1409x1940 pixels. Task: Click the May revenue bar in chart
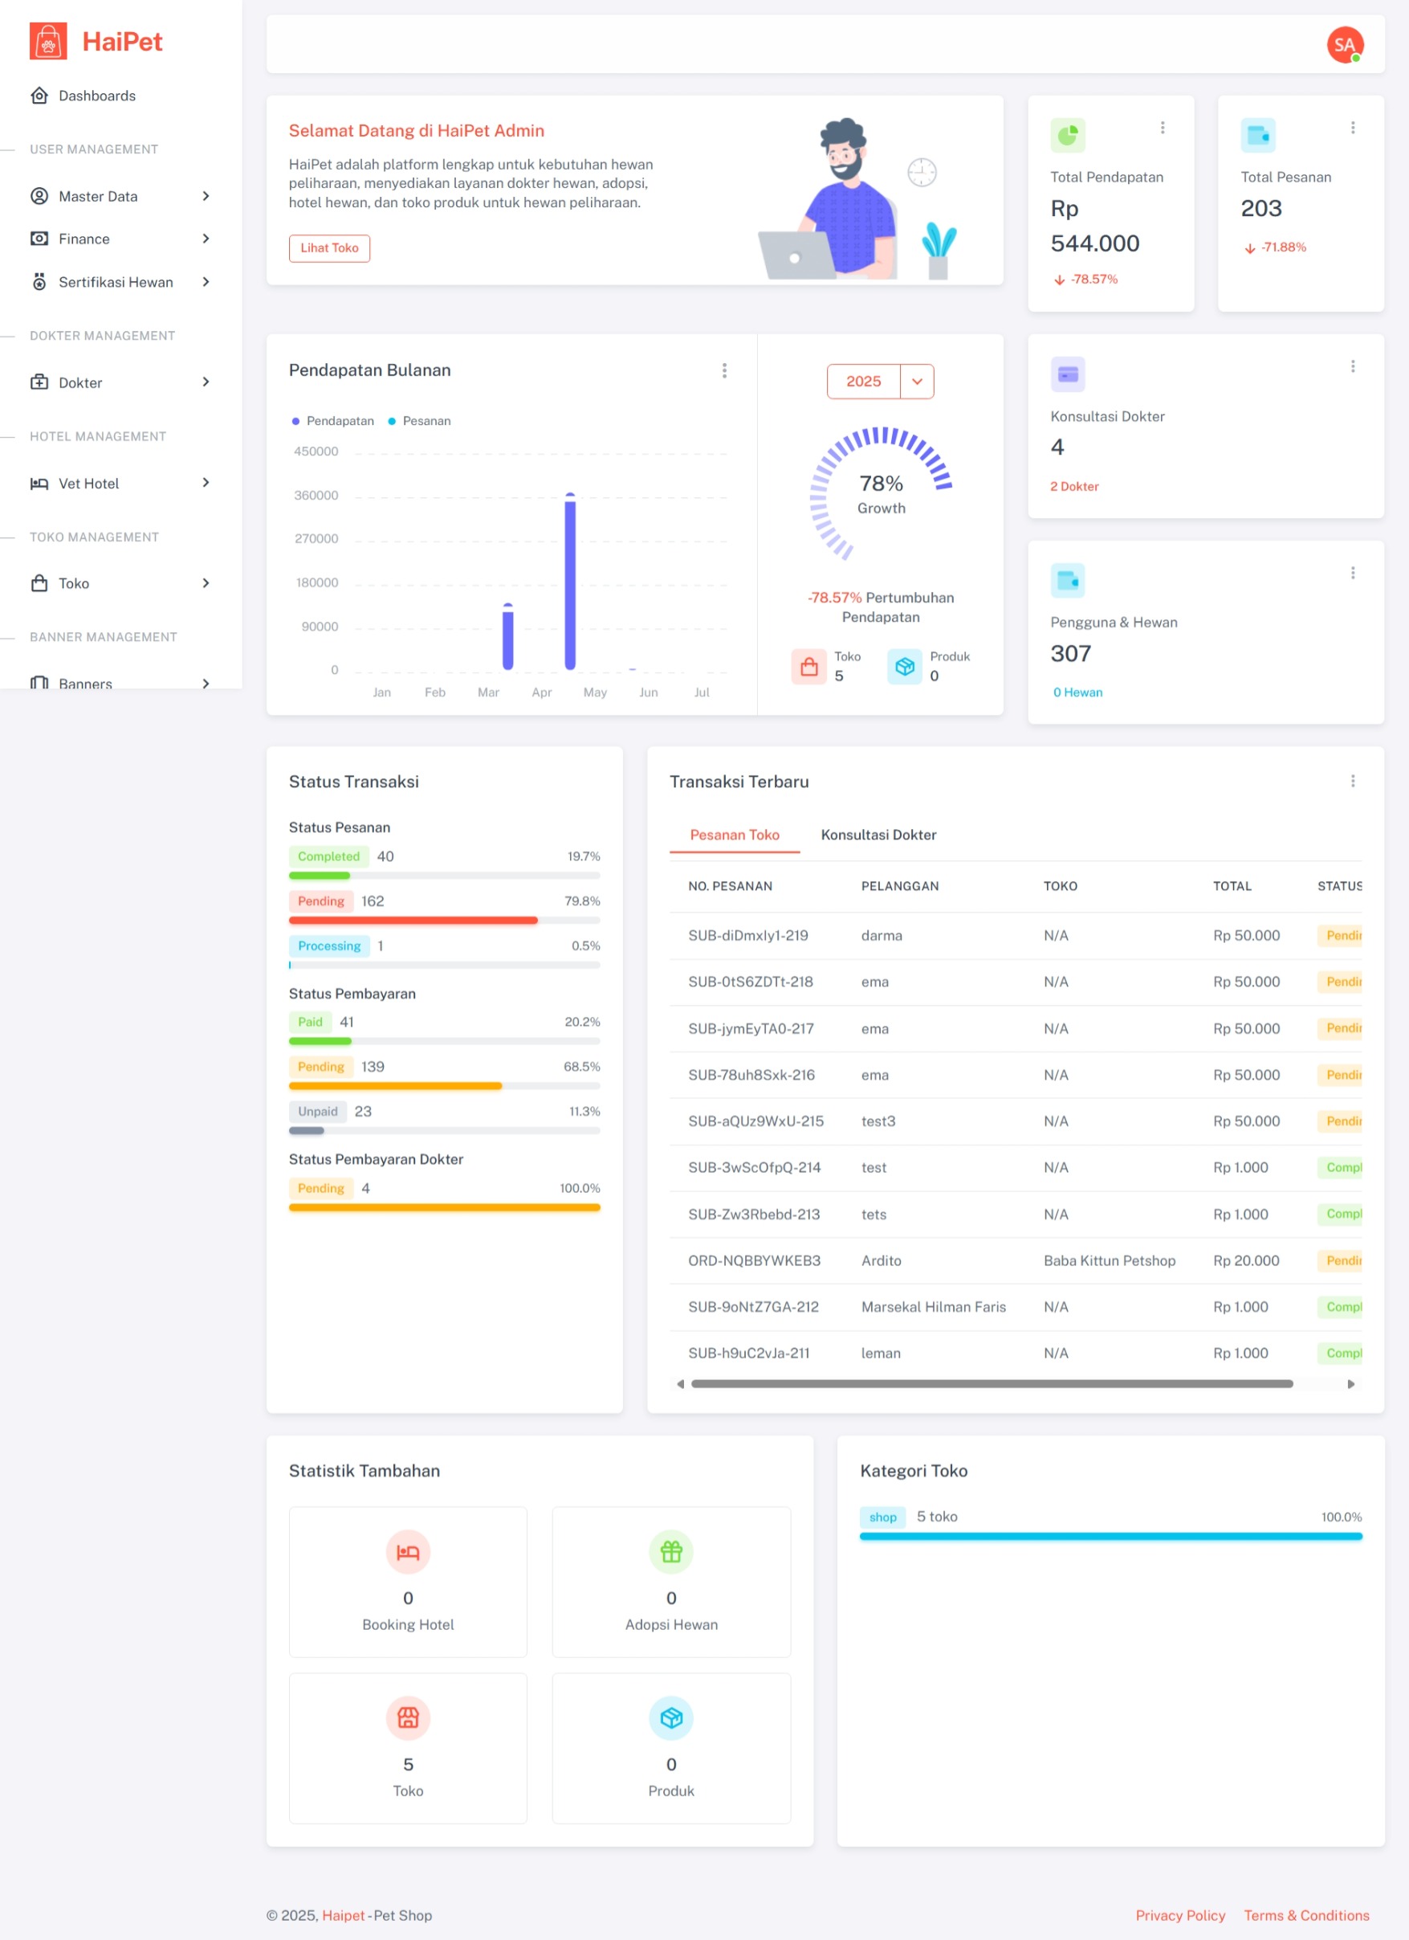click(x=570, y=582)
